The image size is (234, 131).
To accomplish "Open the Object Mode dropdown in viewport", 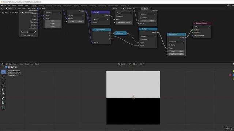I will coord(12,64).
